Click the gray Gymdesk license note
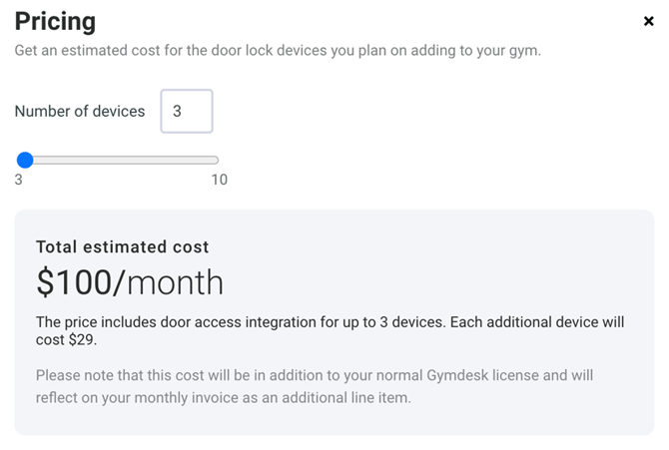 pos(300,376)
